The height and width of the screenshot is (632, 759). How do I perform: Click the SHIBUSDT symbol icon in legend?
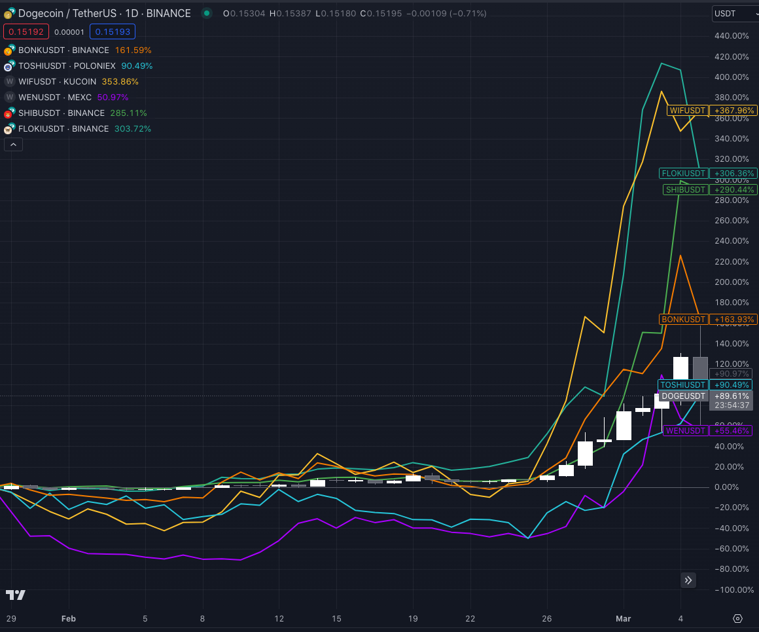9,113
